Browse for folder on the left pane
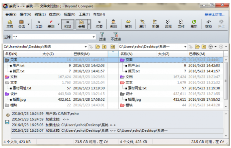231x148 pixels. click(98, 47)
